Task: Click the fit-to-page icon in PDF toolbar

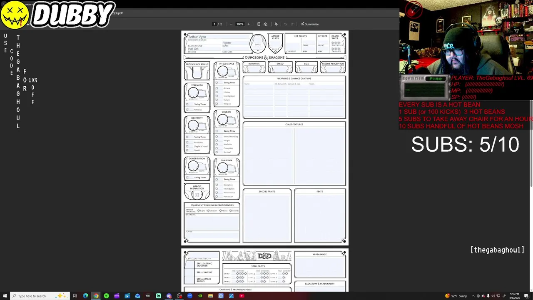Action: tap(259, 24)
